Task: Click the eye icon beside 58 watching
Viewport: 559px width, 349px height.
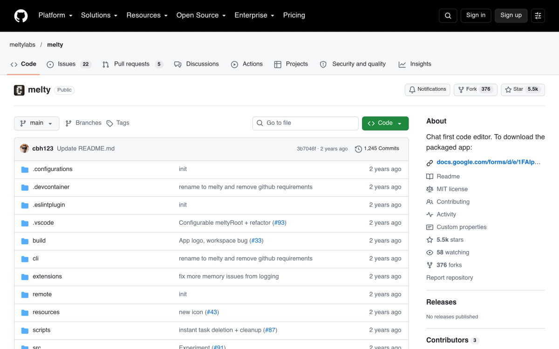Action: coord(429,252)
